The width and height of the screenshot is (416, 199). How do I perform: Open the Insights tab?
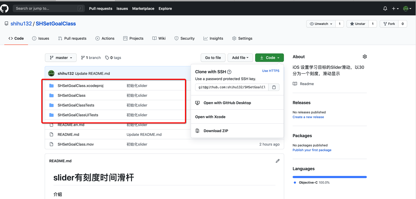213,38
